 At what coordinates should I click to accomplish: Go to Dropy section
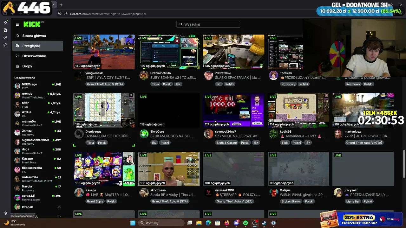tap(27, 66)
